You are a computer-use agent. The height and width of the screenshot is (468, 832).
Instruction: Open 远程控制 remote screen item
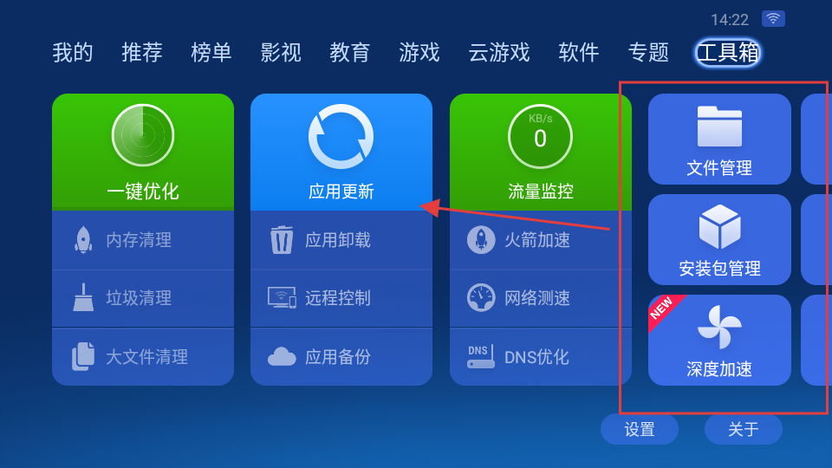point(341,298)
